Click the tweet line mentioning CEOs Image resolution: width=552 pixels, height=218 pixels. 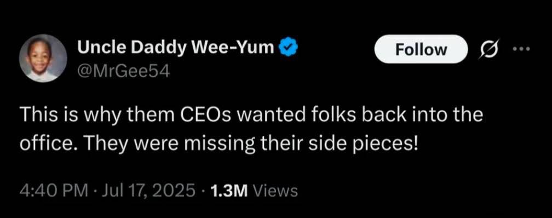[251, 116]
